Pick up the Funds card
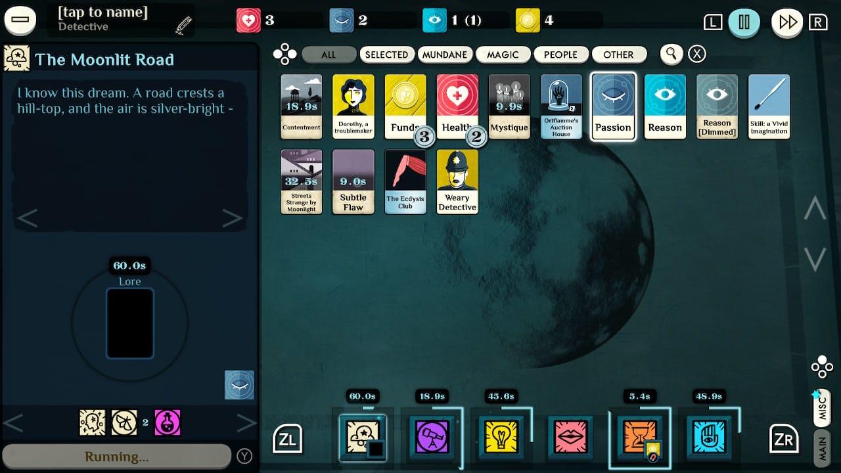Image resolution: width=841 pixels, height=473 pixels. [x=405, y=106]
